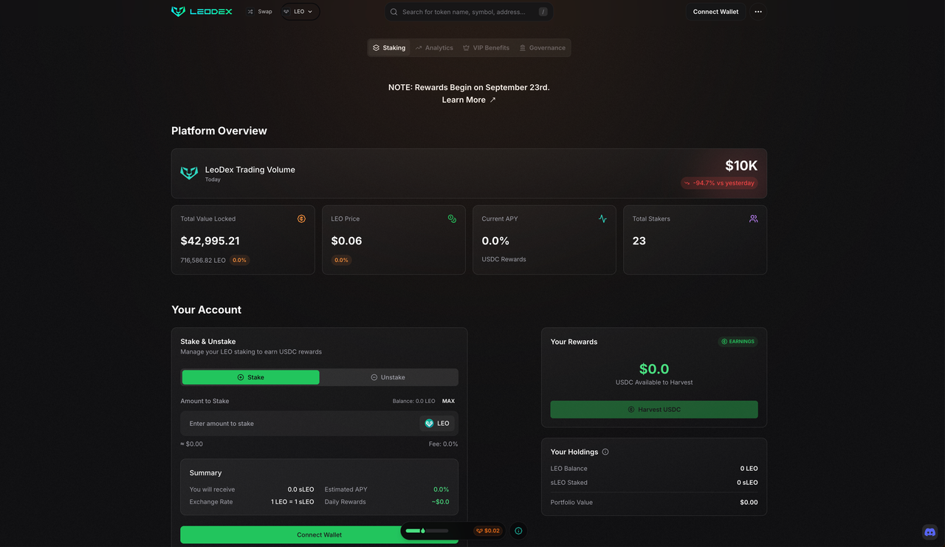Follow the Learn More link
945x547 pixels.
coord(469,100)
